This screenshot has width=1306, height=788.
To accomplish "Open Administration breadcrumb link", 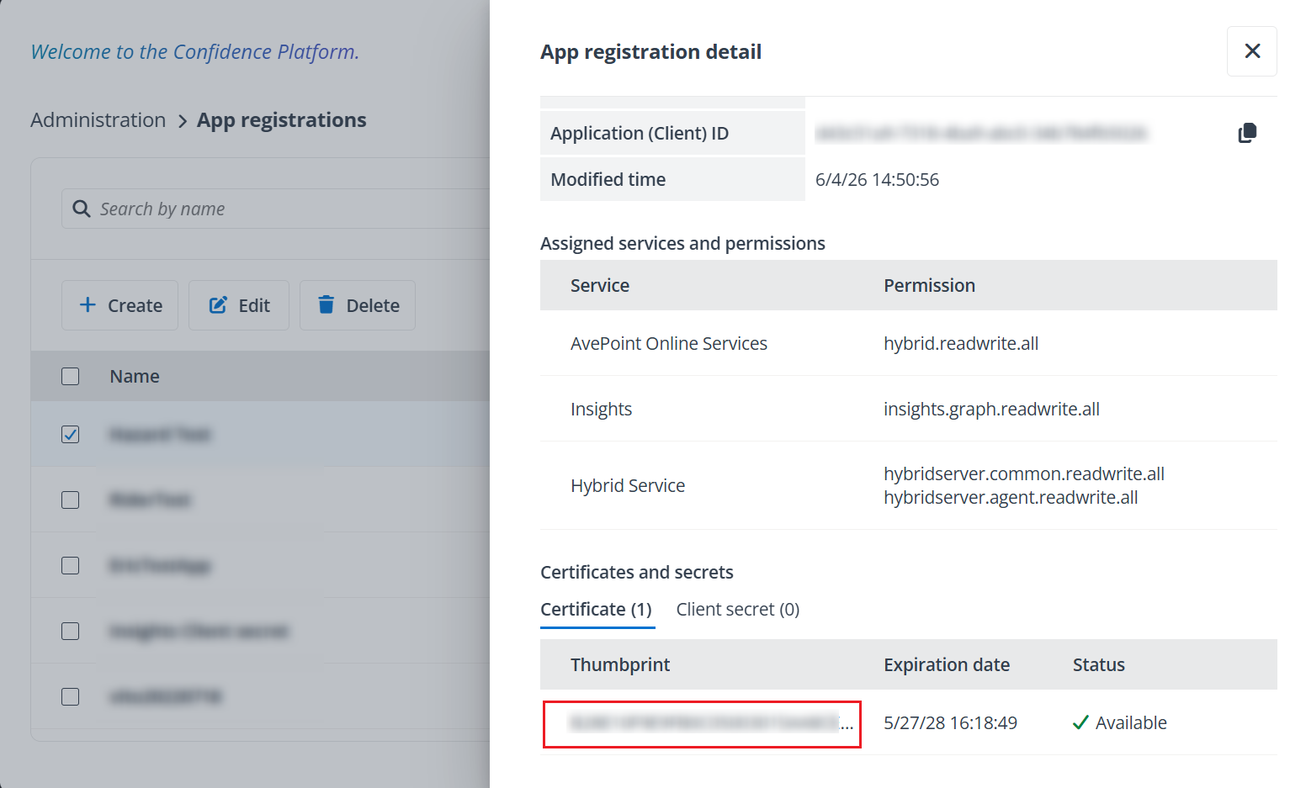I will pos(98,120).
